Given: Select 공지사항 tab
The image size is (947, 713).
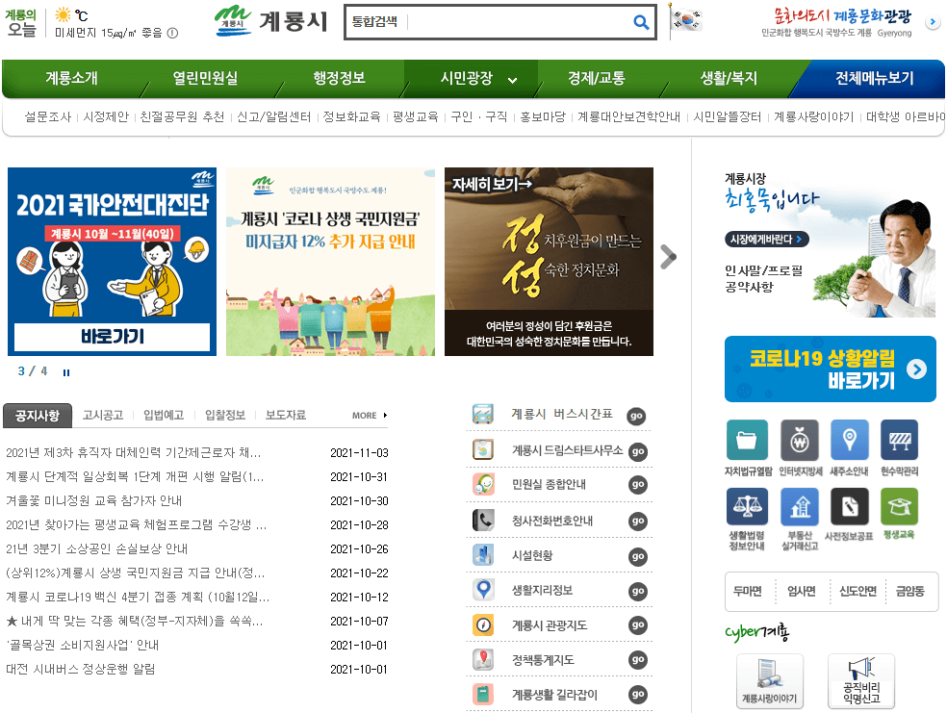Looking at the screenshot, I should pyautogui.click(x=38, y=416).
